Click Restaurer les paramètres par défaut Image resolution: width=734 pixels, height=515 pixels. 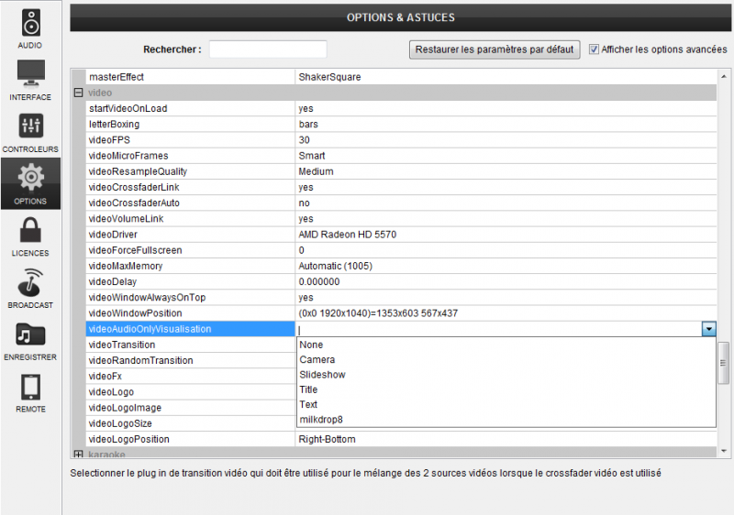click(495, 49)
